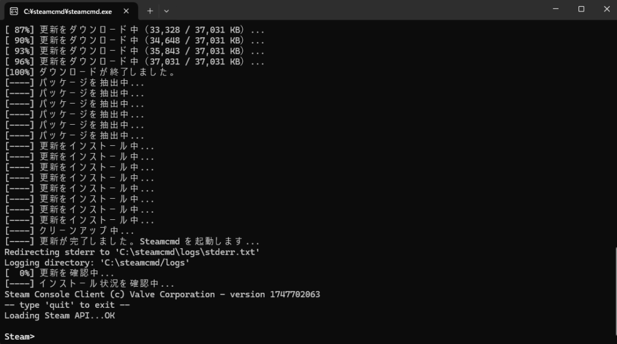Click the "type 'quit' to exit" line
Screen dimensions: 617x344
pyautogui.click(x=67, y=305)
